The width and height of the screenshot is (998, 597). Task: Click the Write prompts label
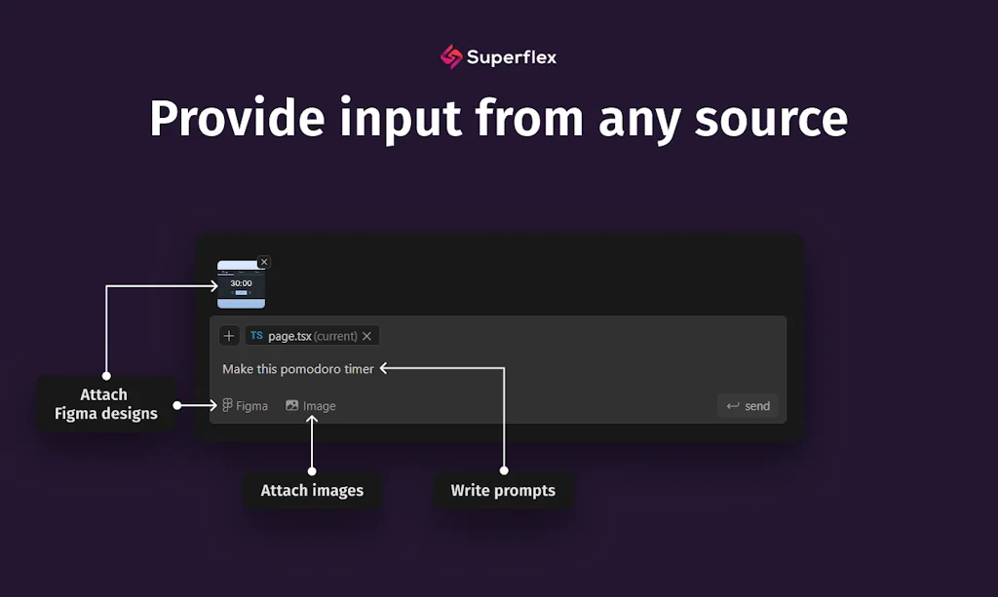point(503,490)
